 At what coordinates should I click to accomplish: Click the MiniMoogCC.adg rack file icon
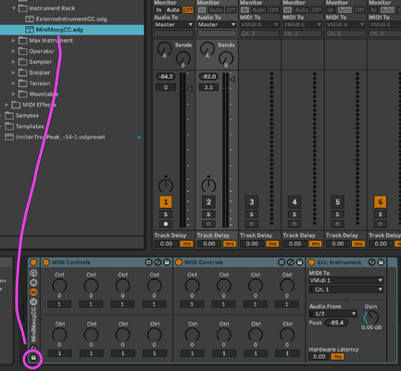click(x=30, y=30)
